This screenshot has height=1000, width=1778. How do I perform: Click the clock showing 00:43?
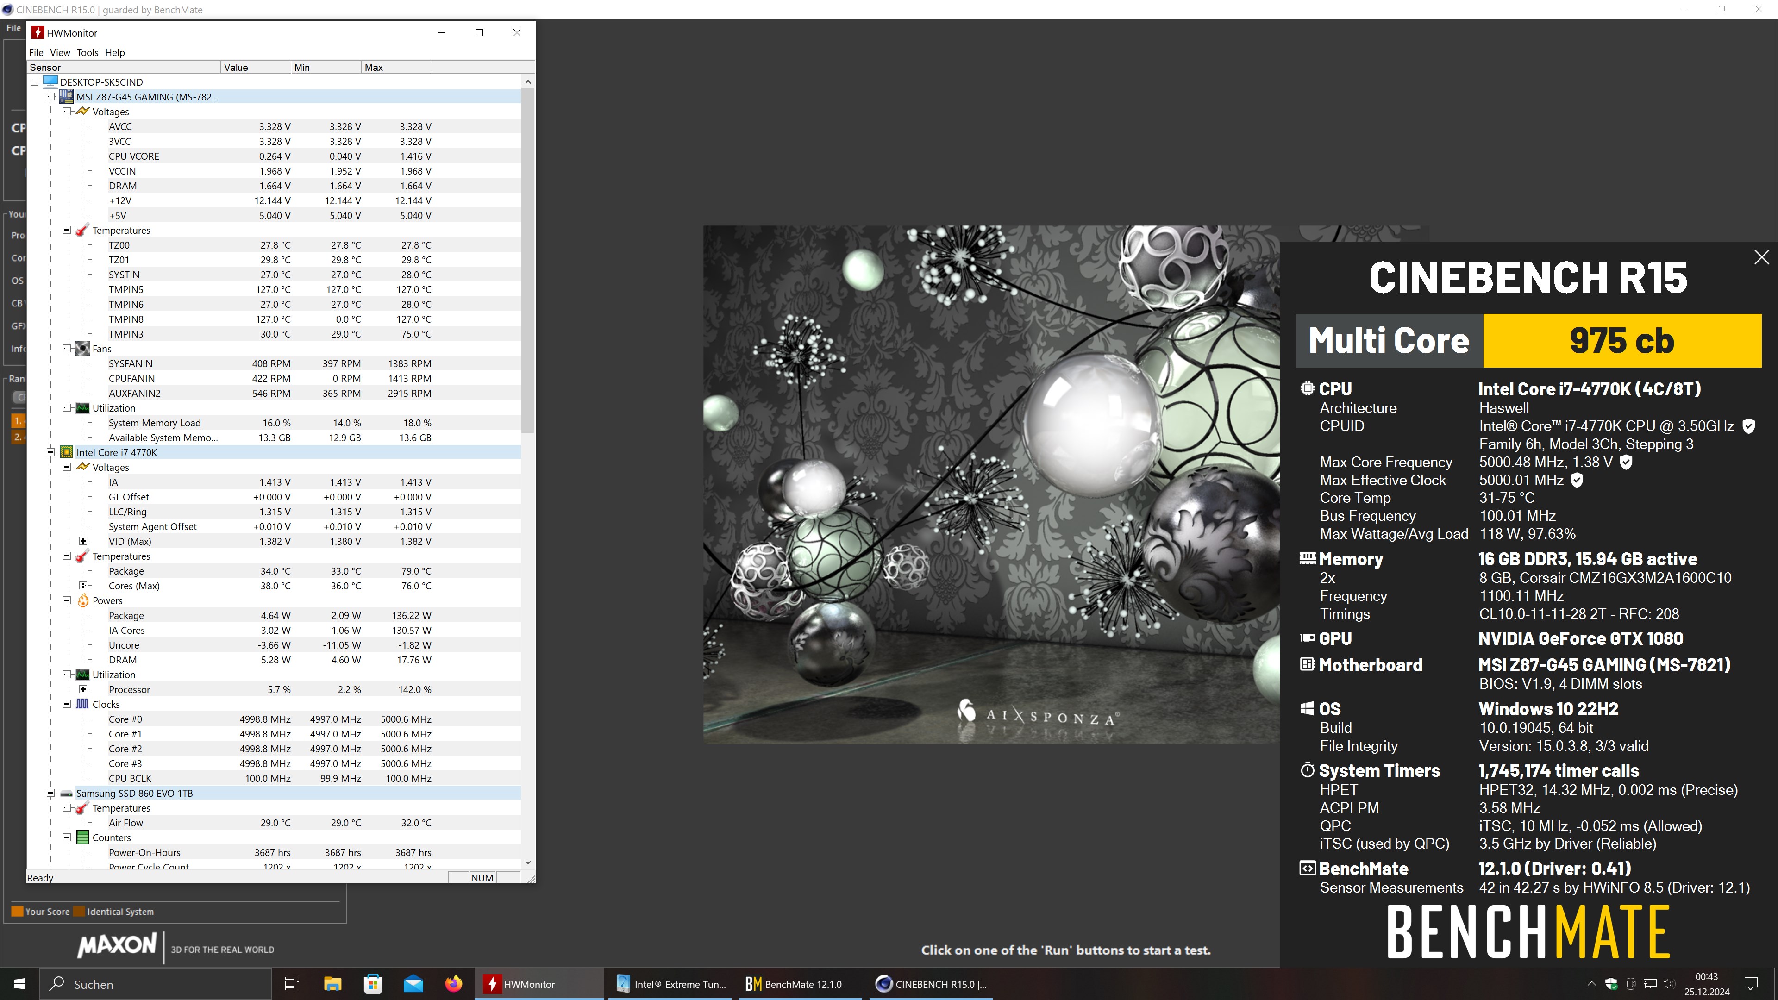1706,976
